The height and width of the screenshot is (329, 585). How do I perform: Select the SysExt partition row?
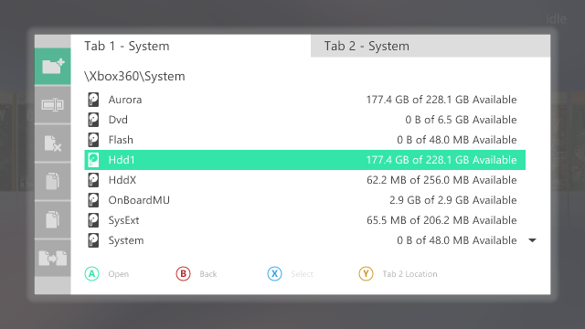[304, 220]
